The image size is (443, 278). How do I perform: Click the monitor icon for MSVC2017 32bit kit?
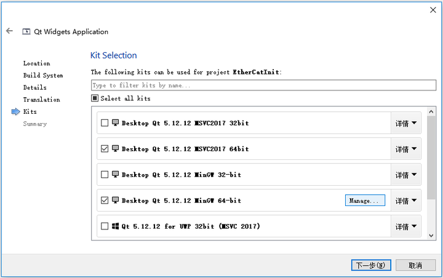coord(115,122)
